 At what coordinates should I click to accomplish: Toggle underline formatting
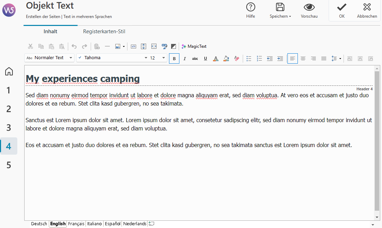[x=205, y=58]
